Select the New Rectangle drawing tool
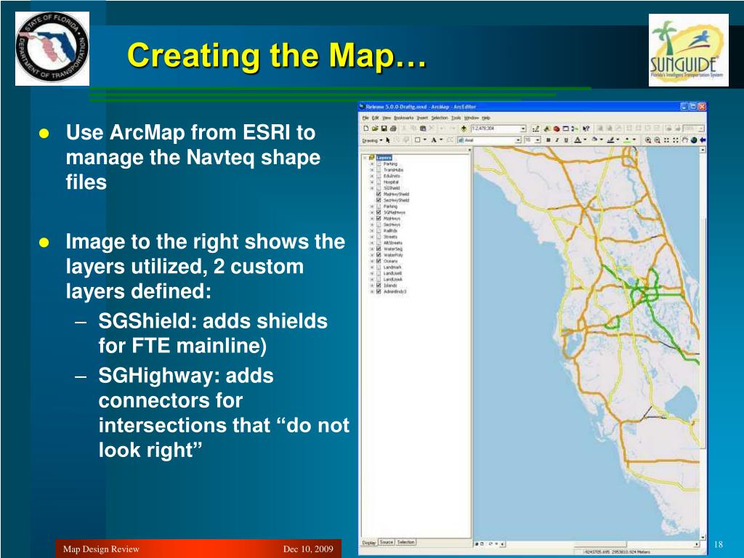 coord(418,140)
